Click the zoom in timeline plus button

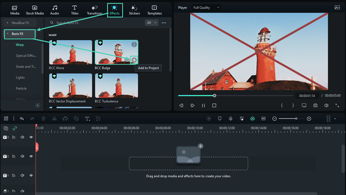click(x=309, y=118)
